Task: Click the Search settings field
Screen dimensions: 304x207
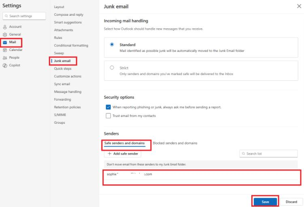Action: 24,16
